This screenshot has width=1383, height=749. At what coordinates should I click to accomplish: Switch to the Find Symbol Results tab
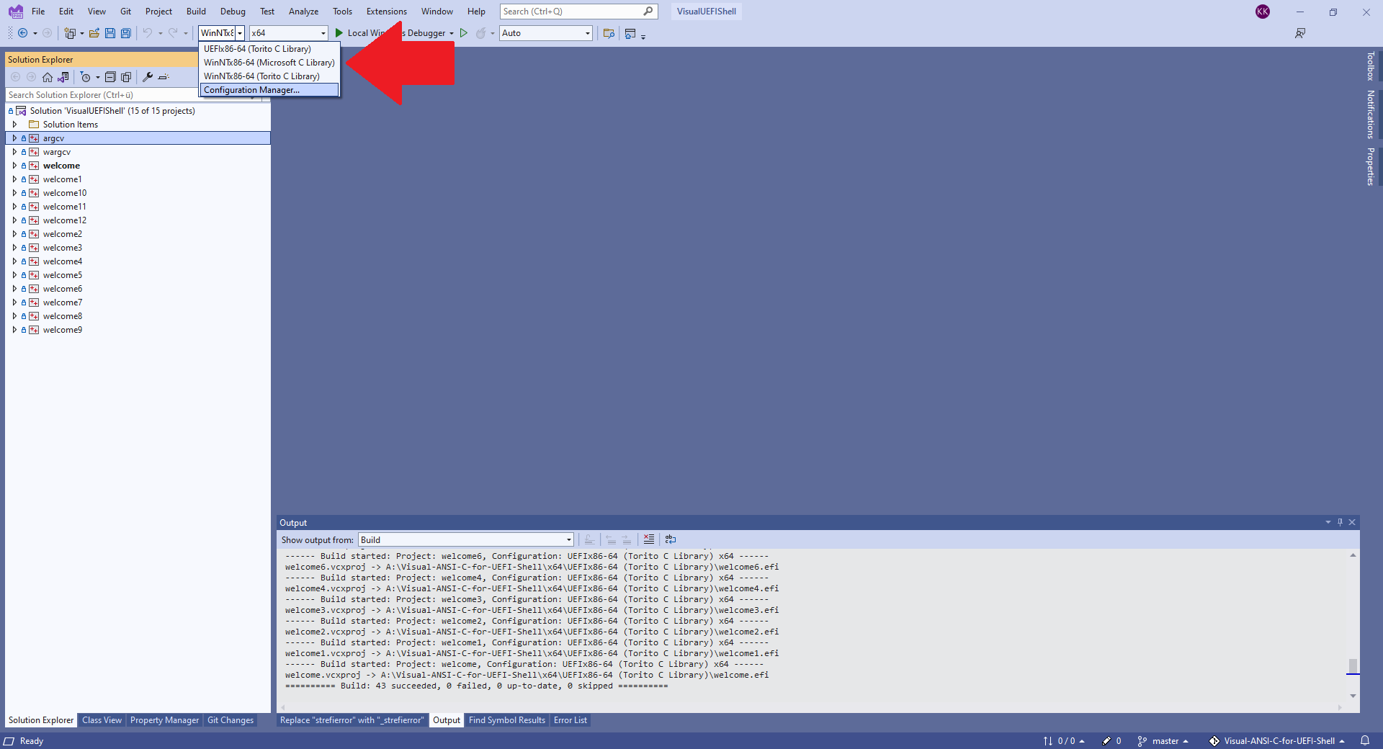507,720
